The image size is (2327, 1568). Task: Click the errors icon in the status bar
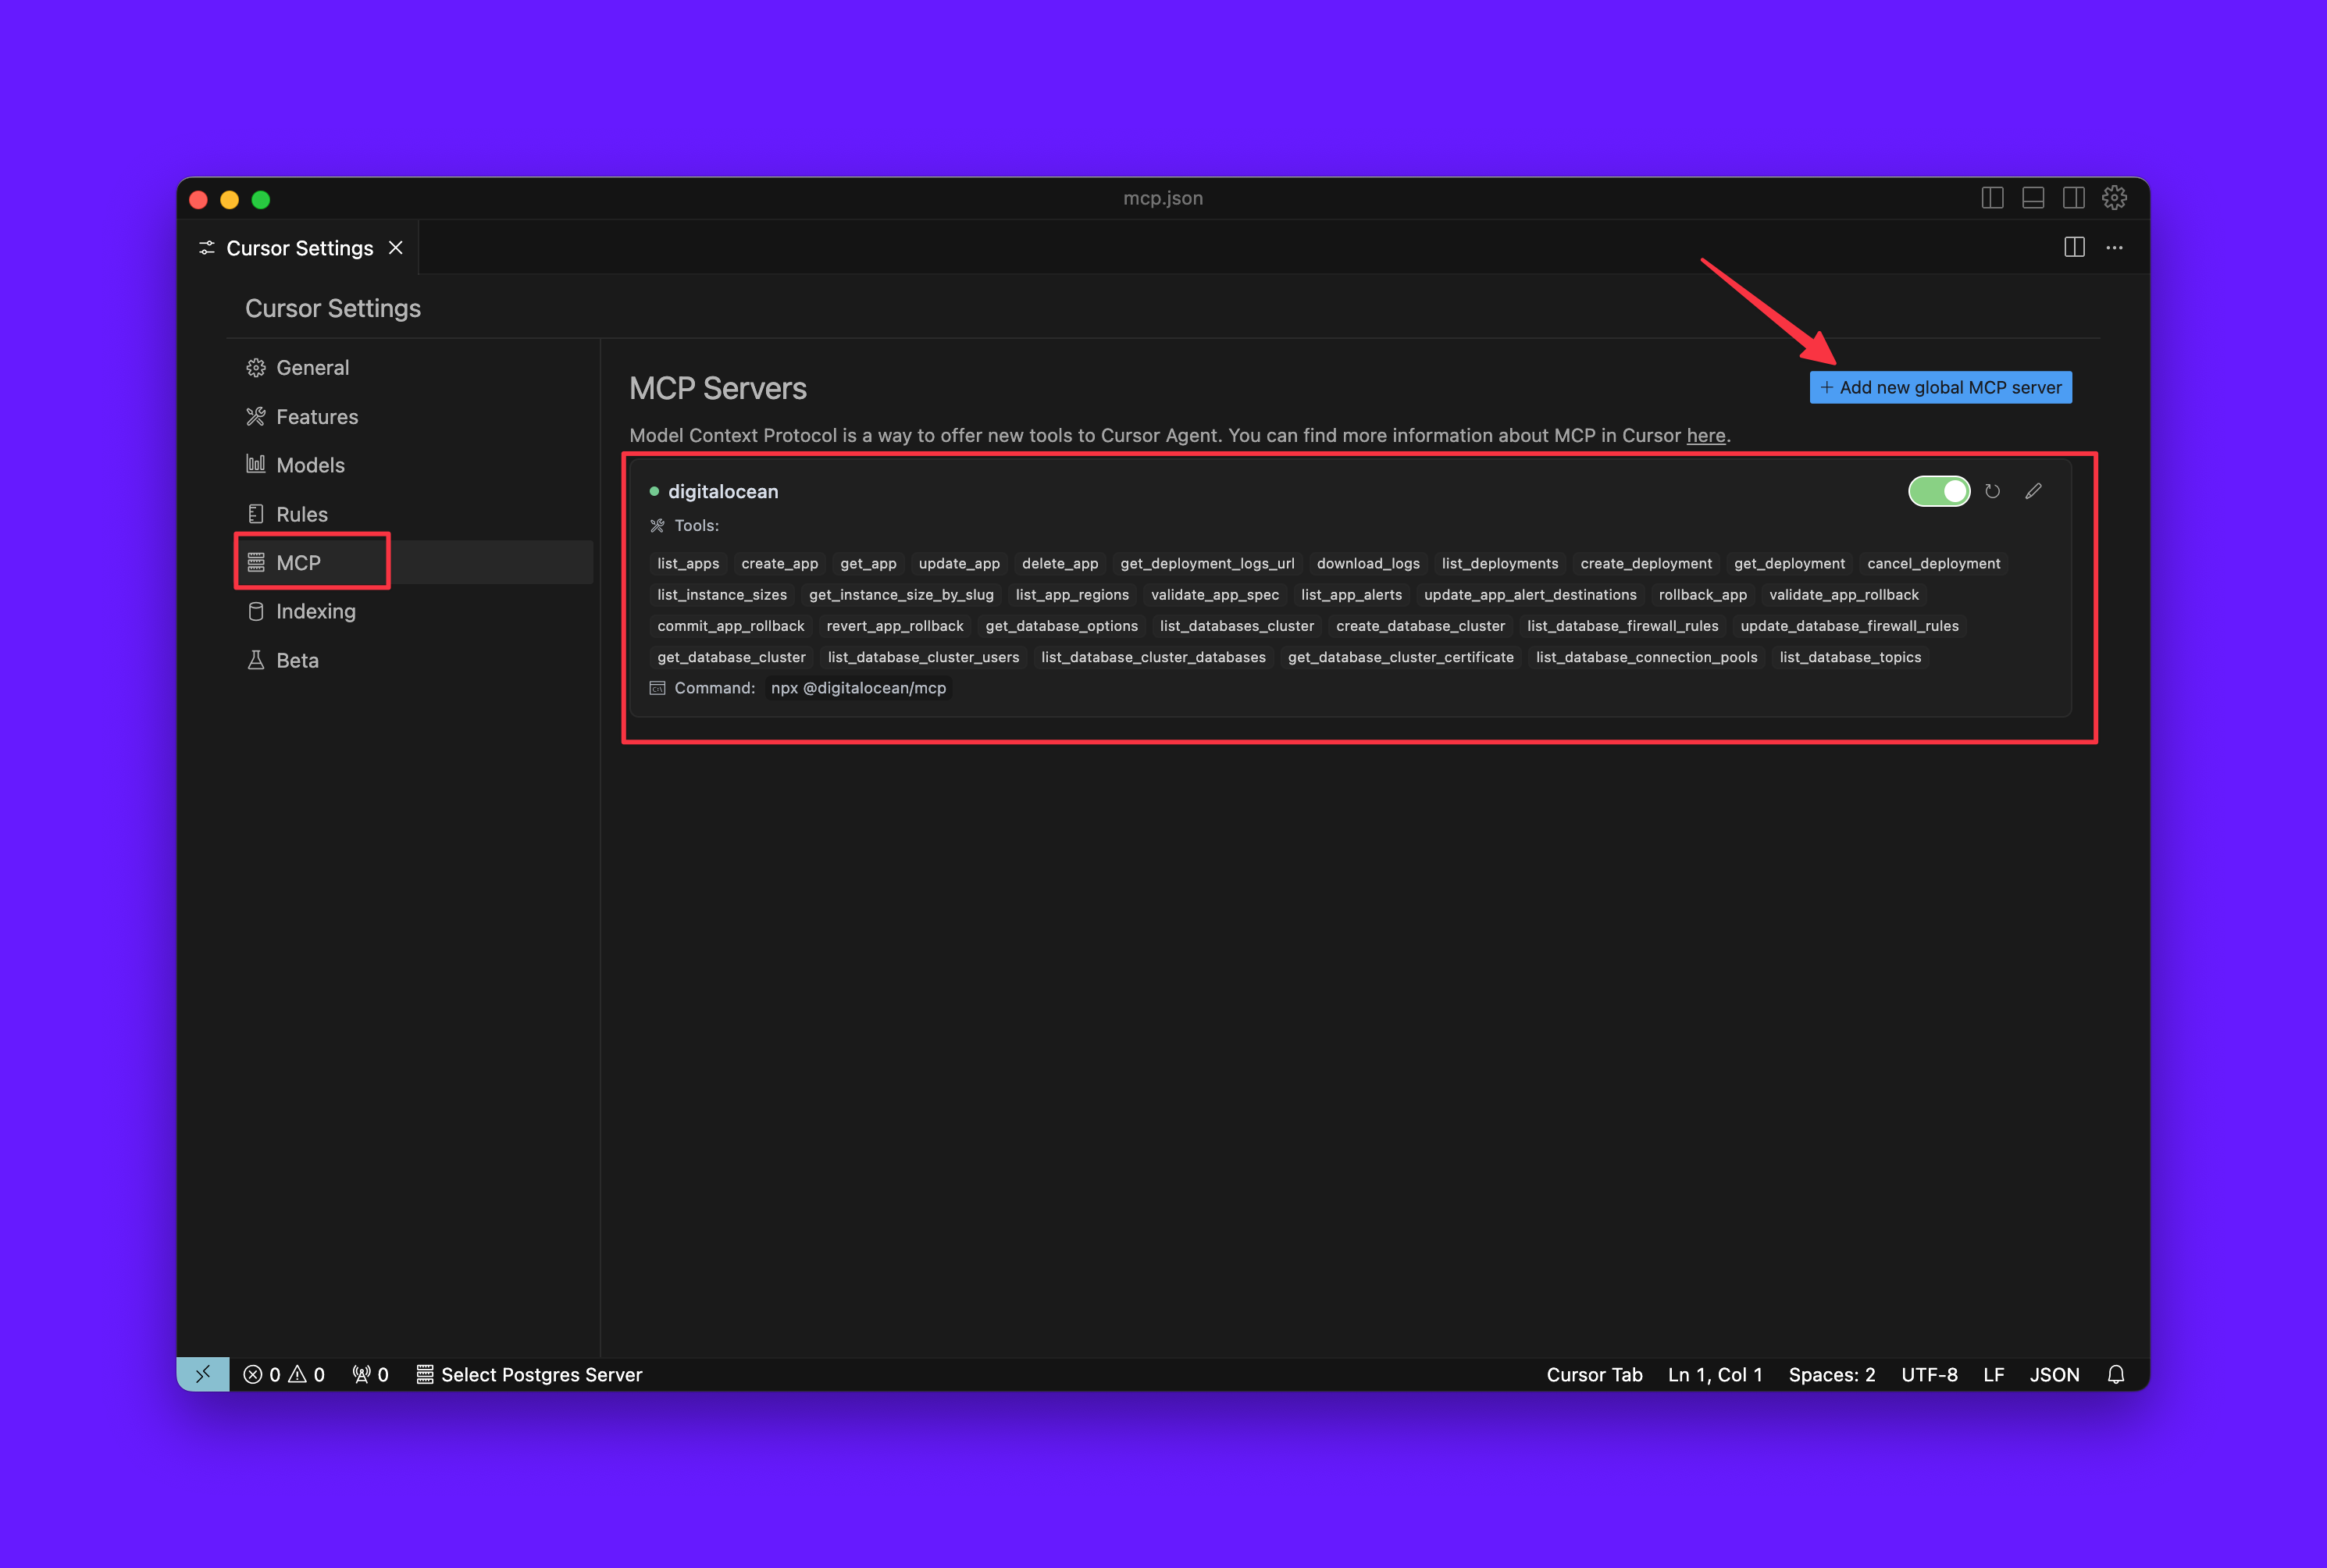(262, 1374)
